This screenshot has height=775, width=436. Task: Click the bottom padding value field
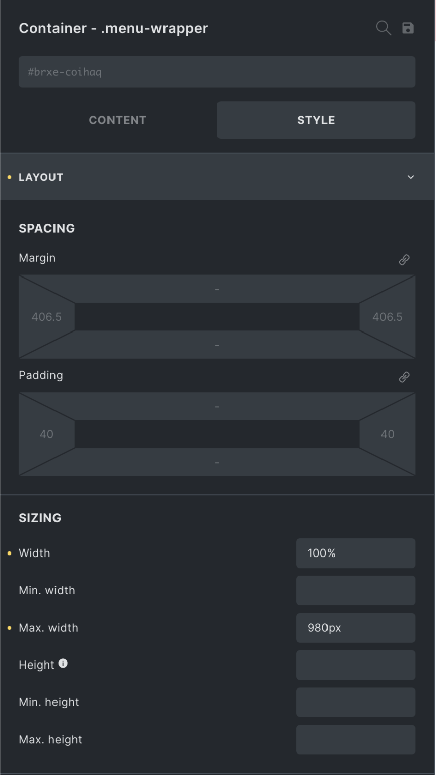[x=217, y=461]
